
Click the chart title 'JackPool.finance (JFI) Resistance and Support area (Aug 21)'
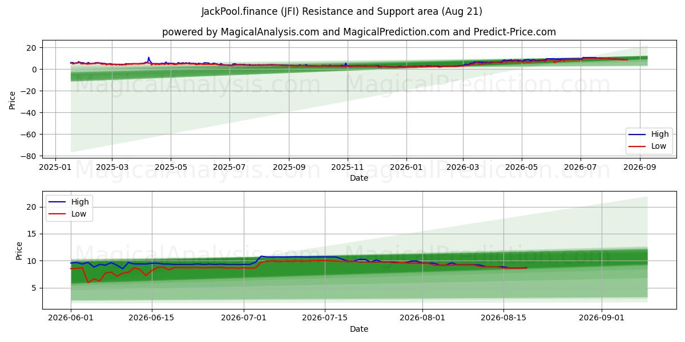(x=342, y=11)
